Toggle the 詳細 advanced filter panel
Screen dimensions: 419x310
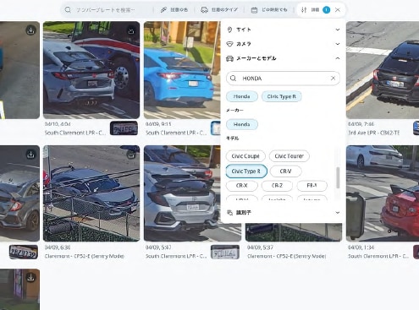tap(311, 10)
